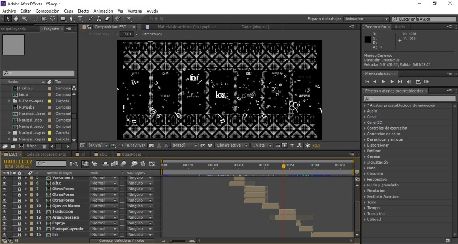Open the workspace dropdown showing Animación
The height and width of the screenshot is (244, 458).
366,19
